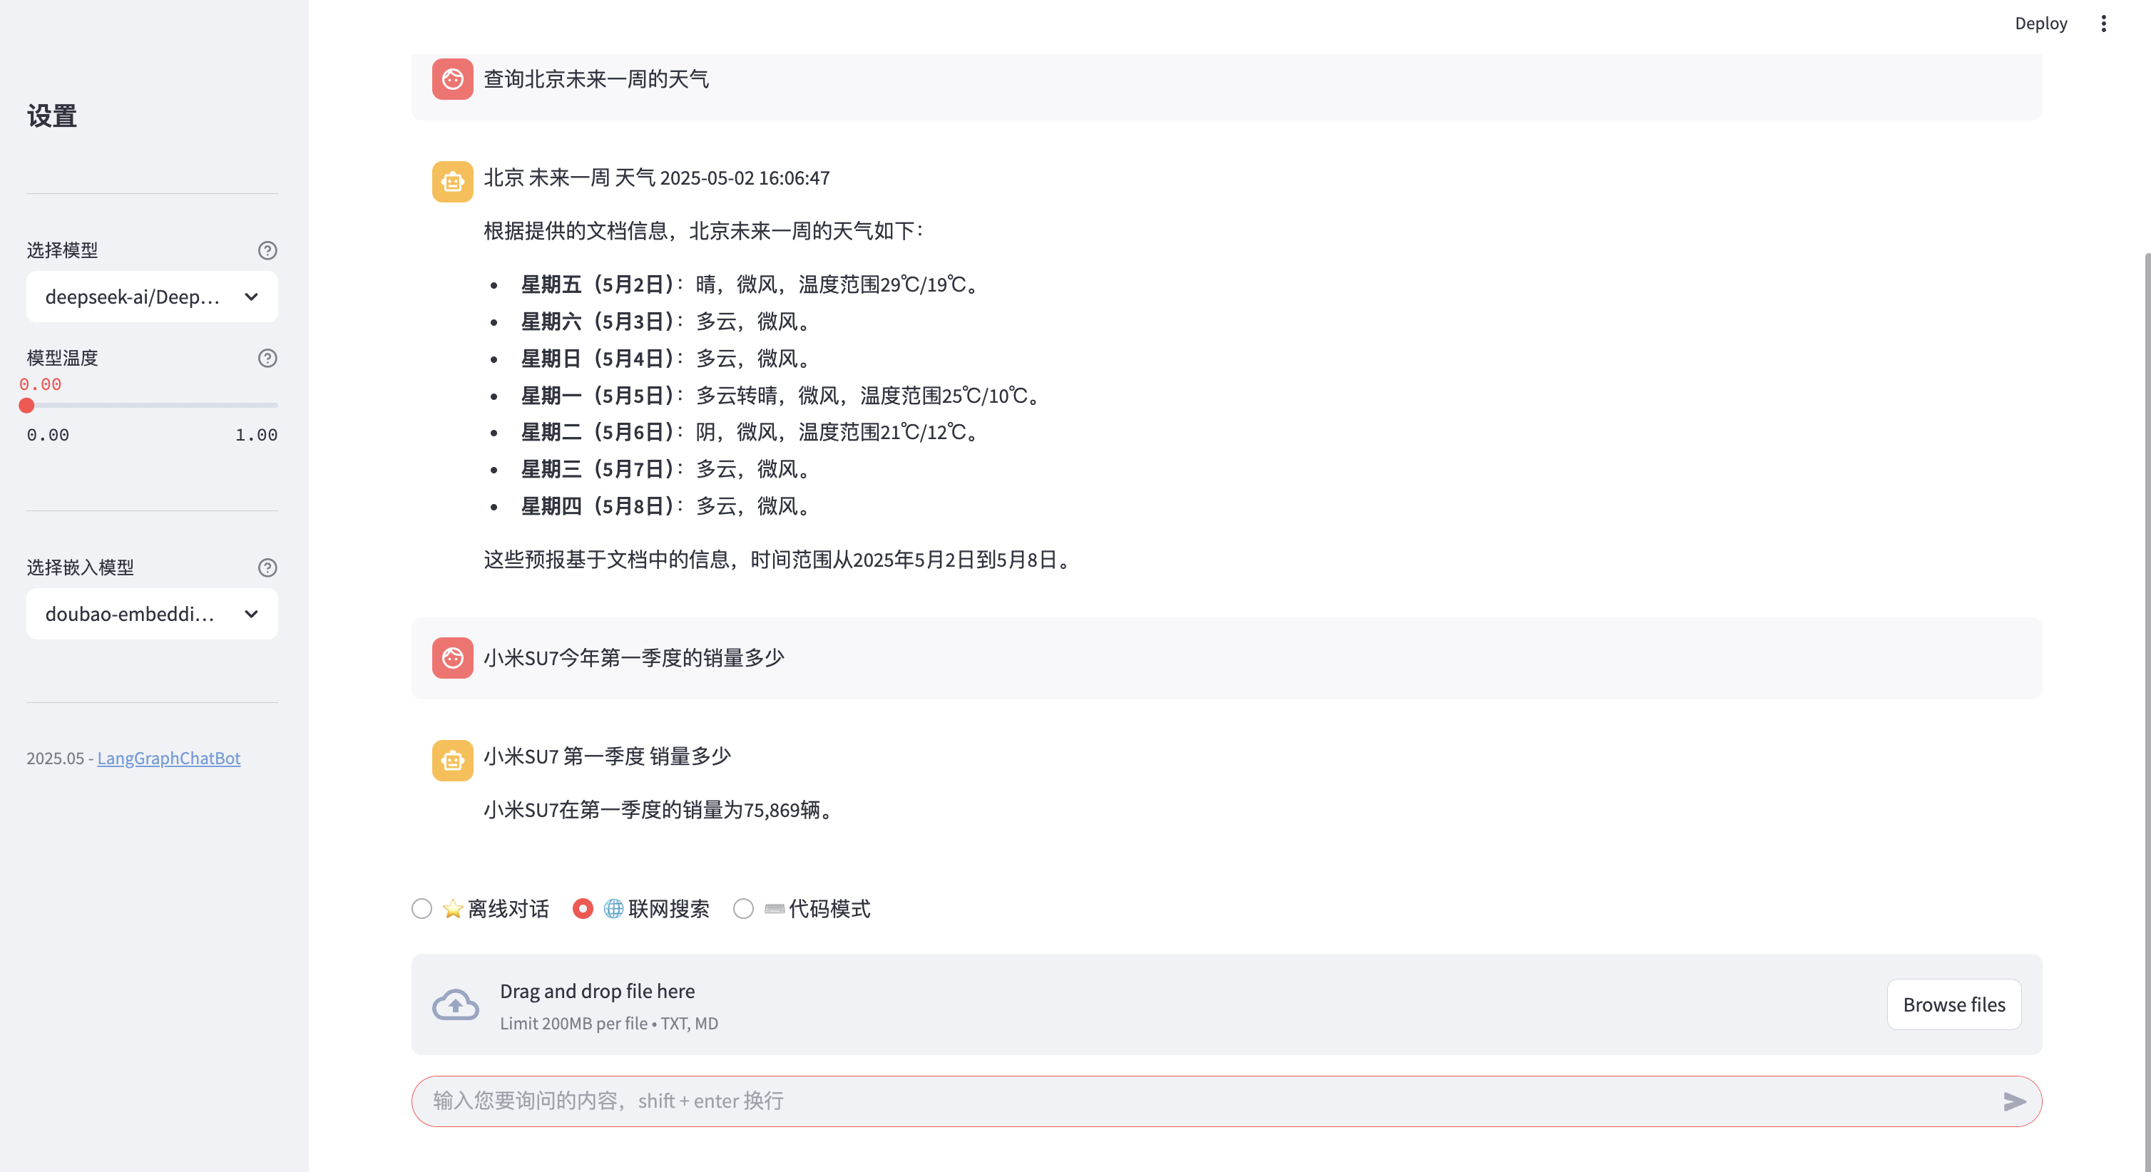
Task: Click the send arrow icon
Action: click(2014, 1101)
